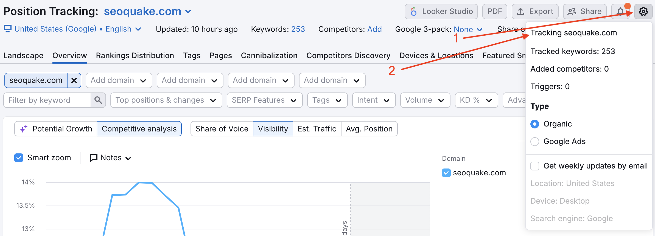Switch to the Overview tab
This screenshot has height=236, width=655.
click(x=70, y=55)
